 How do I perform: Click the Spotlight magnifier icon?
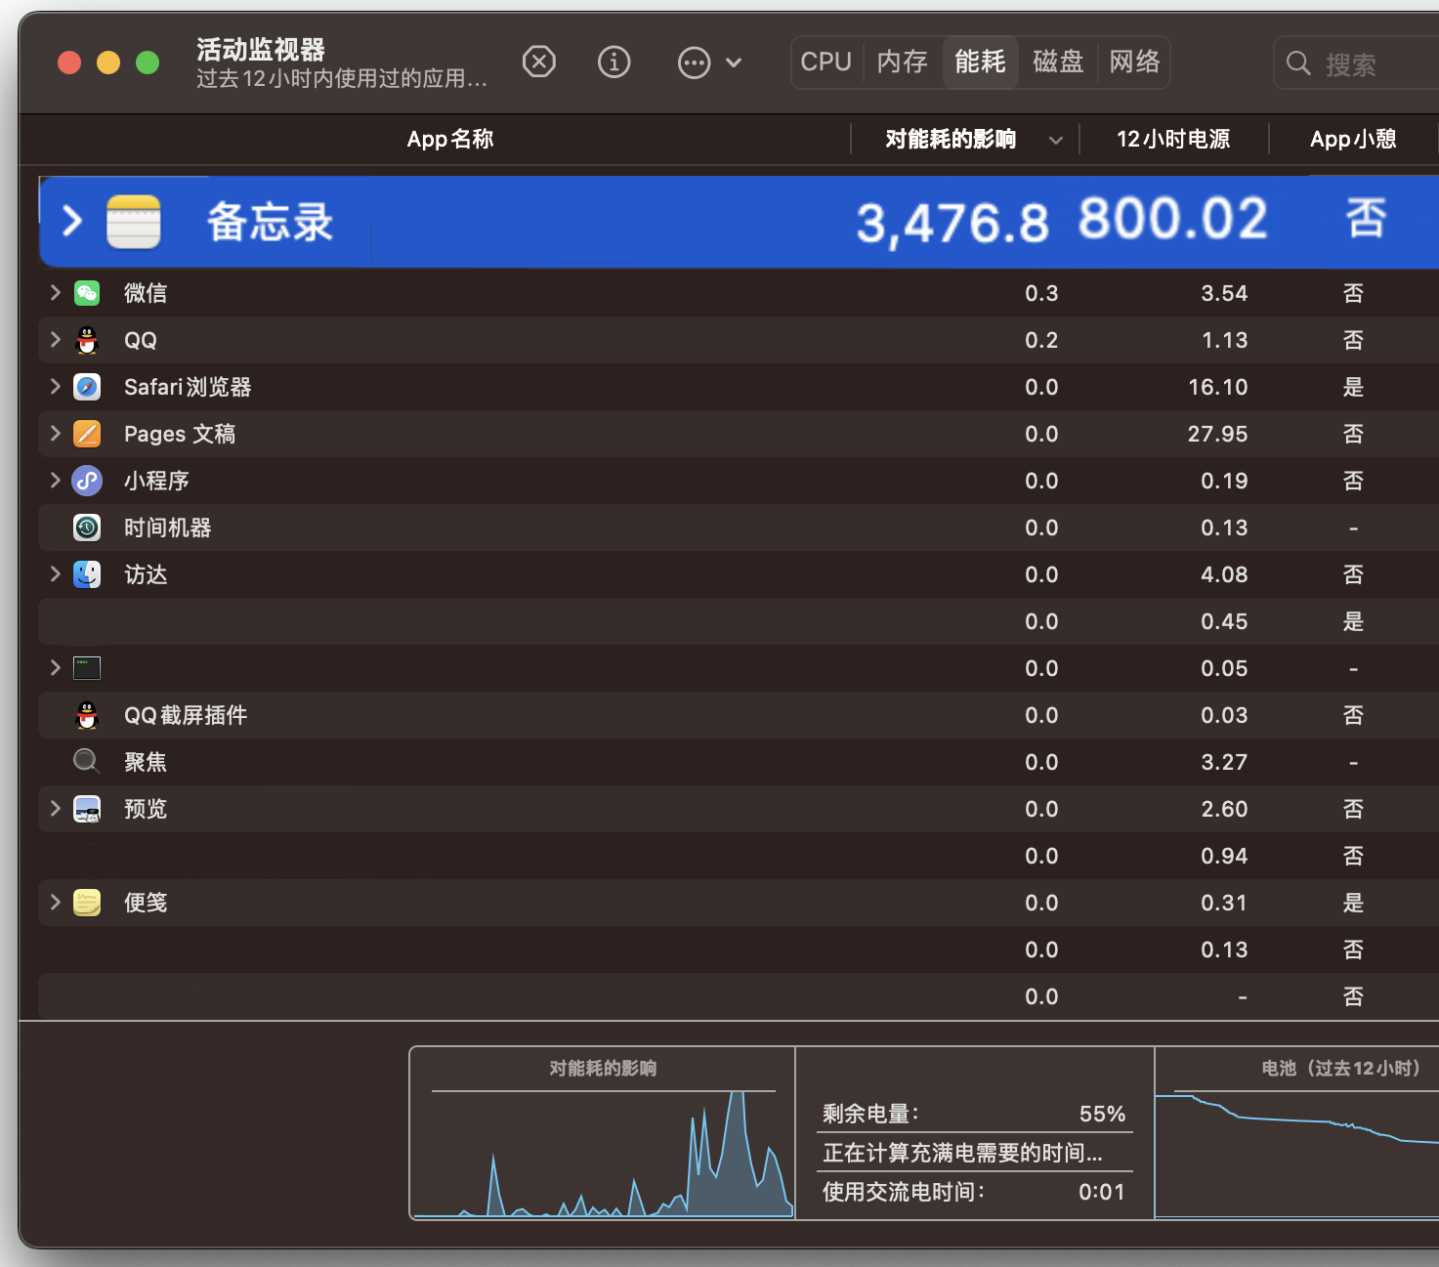pos(87,762)
